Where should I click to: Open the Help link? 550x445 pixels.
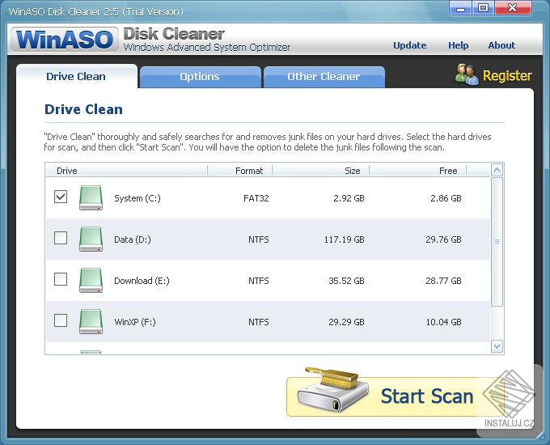[x=458, y=45]
